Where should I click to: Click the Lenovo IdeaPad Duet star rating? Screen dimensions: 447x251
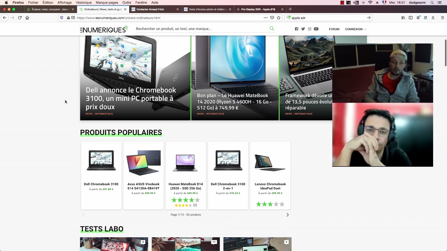(x=270, y=204)
